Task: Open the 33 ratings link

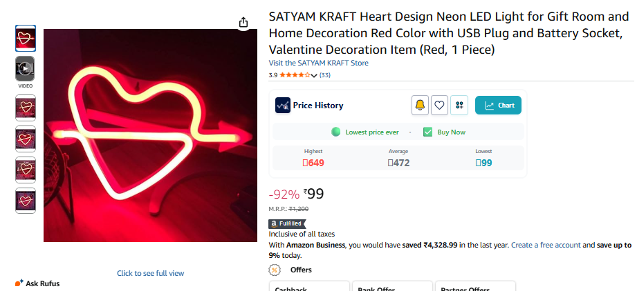Action: tap(324, 75)
